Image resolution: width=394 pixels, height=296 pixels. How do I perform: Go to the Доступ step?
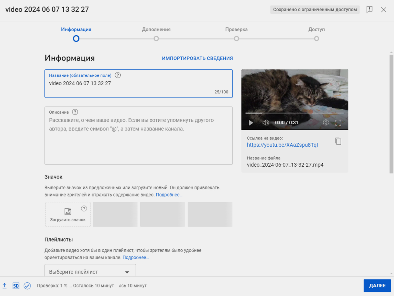tap(316, 34)
